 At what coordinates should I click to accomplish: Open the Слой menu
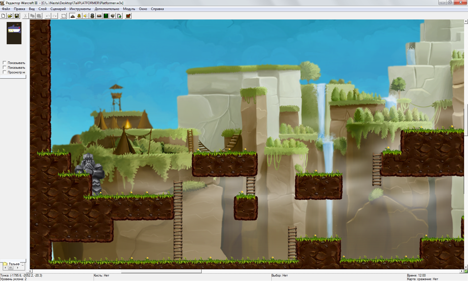[x=42, y=9]
